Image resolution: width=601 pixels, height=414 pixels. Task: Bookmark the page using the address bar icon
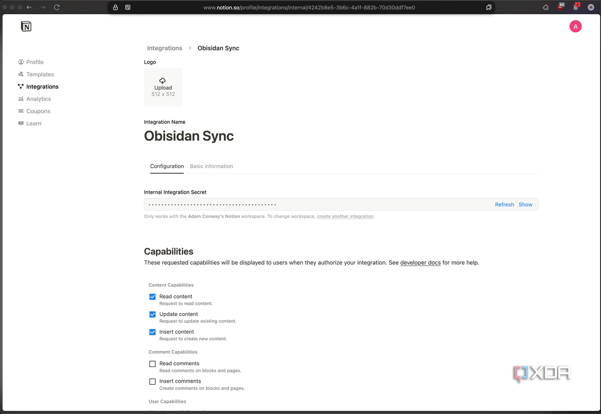(489, 7)
